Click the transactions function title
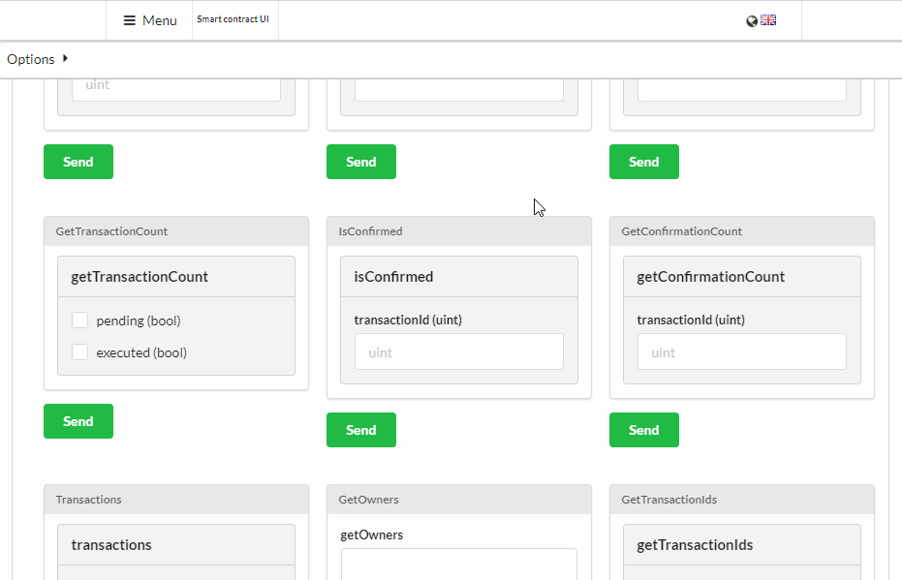 pos(111,545)
